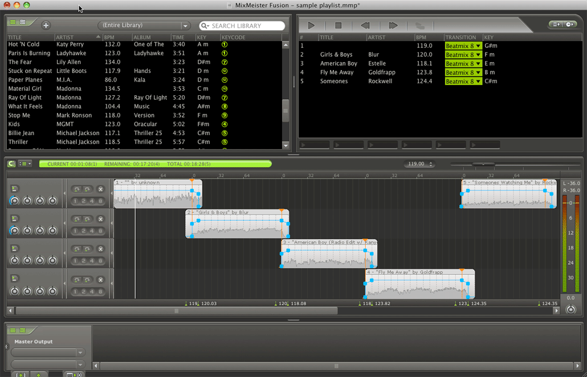
Task: Click the green loop icon beside the time display
Action: (11, 164)
